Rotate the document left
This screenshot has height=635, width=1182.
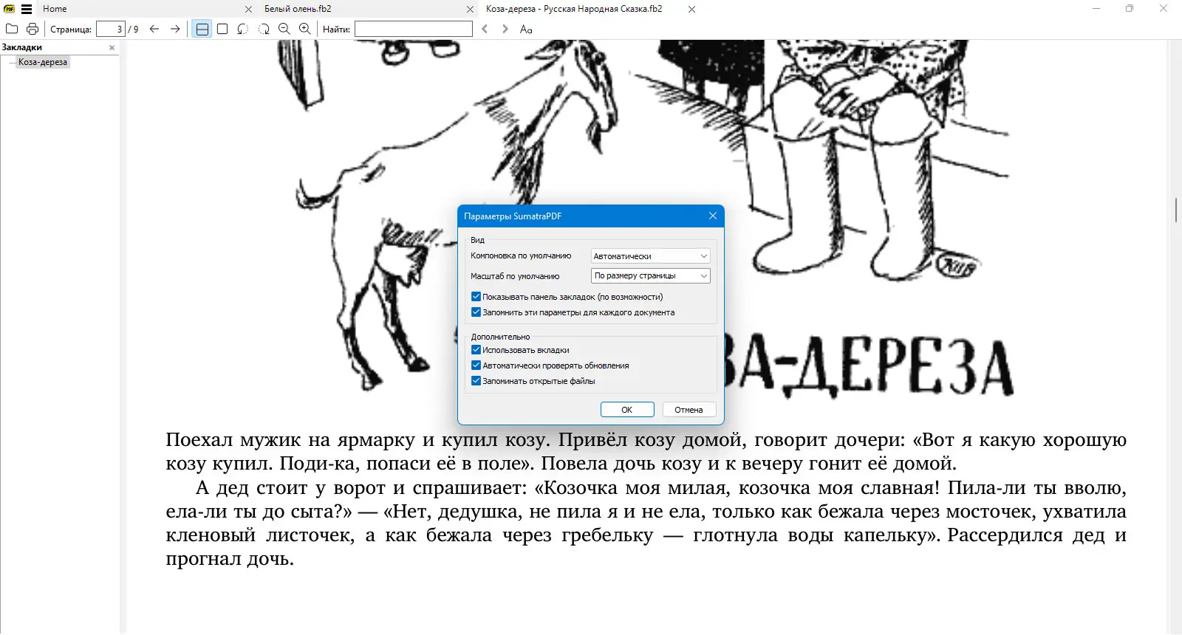[x=243, y=29]
